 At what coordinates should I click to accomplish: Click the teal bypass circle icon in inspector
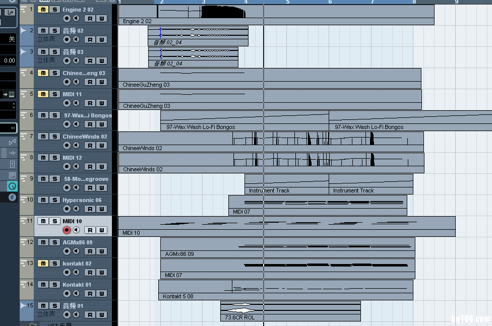pyautogui.click(x=12, y=186)
